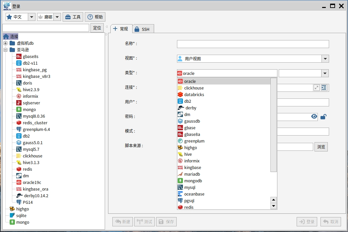Collapse left panel with splitter arrow

tap(106, 27)
